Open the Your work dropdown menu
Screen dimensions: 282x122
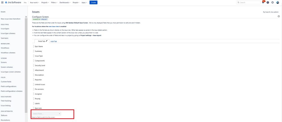(34, 3)
